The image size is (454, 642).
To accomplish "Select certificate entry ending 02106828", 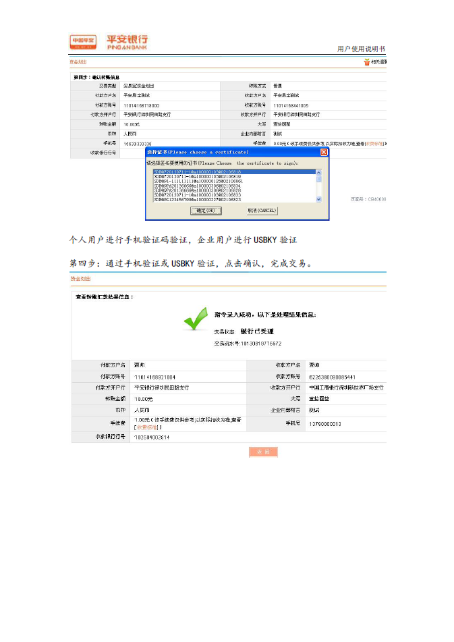I will click(198, 190).
